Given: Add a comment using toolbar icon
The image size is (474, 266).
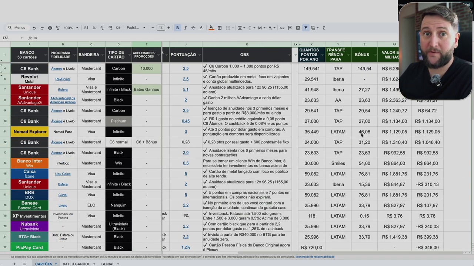Looking at the screenshot, I should 290,28.
